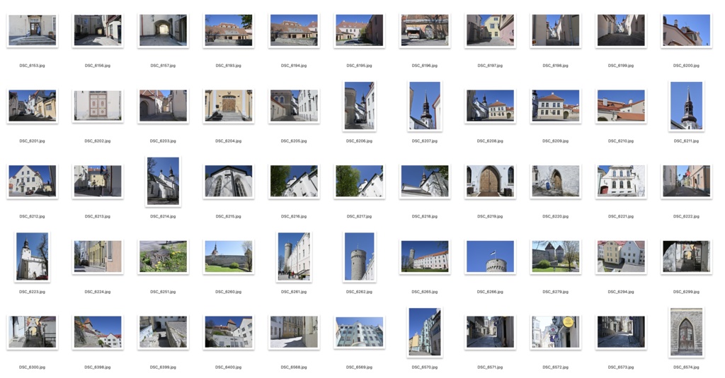The height and width of the screenshot is (378, 725).
Task: Click the DSC_6200.jpg thumbnail
Action: tap(686, 30)
